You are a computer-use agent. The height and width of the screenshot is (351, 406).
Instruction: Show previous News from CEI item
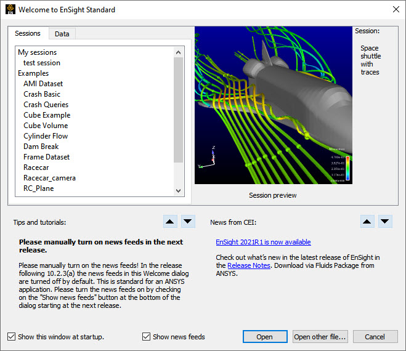coord(367,222)
